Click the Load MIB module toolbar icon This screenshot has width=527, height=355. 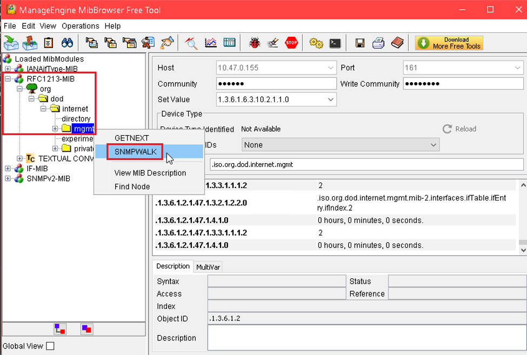11,43
